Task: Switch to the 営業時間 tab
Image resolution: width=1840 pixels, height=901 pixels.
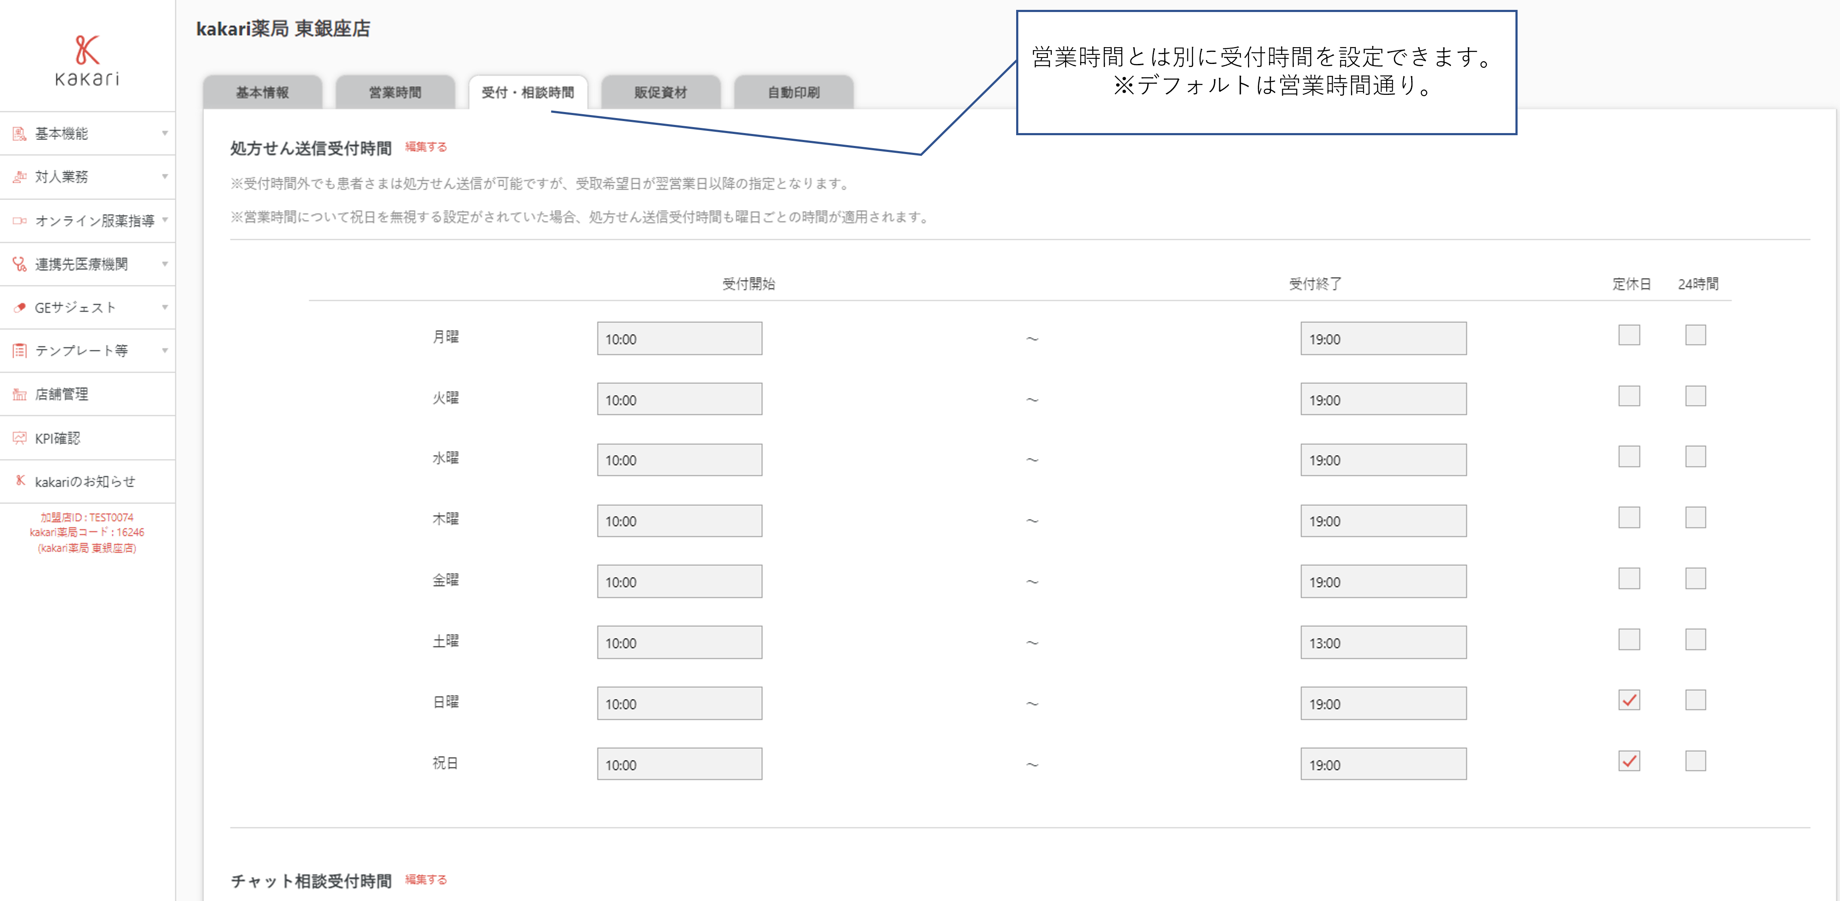Action: click(x=395, y=92)
